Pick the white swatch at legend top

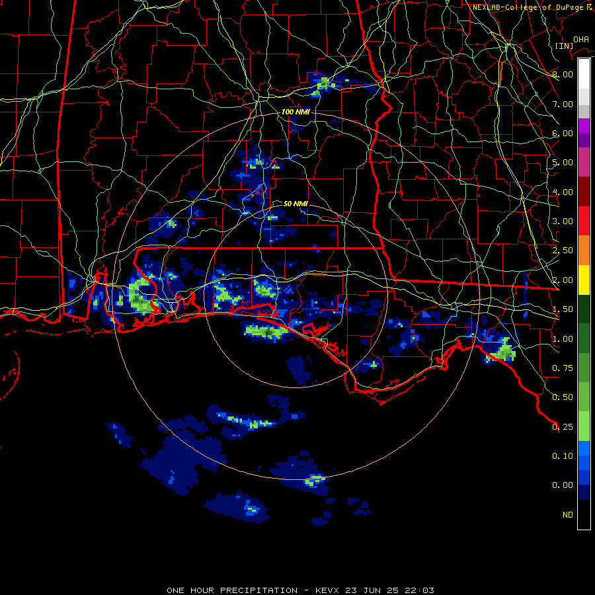(584, 73)
